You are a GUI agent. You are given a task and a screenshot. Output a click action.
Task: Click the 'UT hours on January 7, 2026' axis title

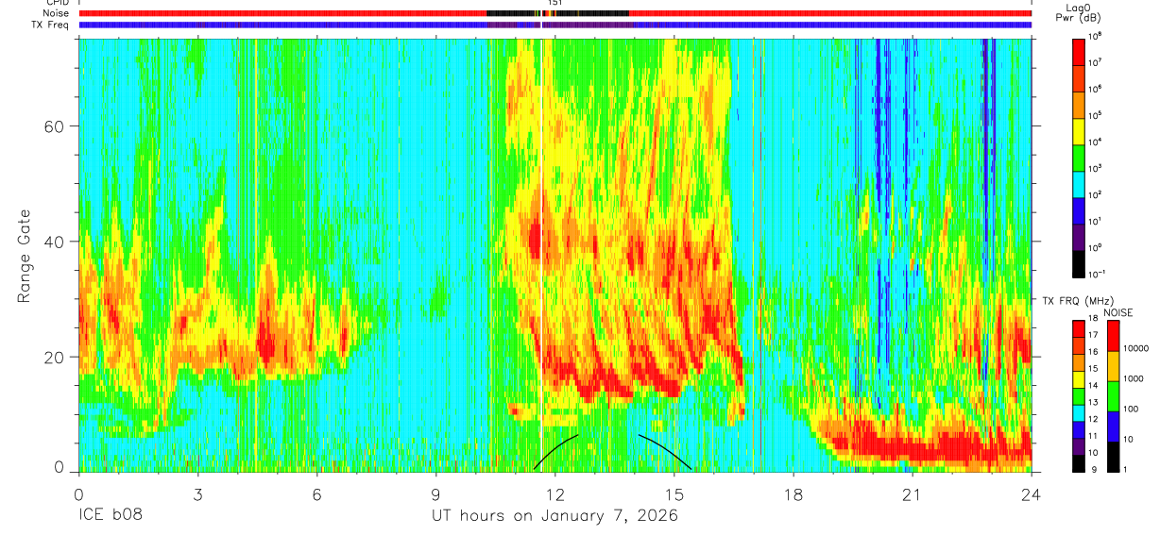coord(554,517)
